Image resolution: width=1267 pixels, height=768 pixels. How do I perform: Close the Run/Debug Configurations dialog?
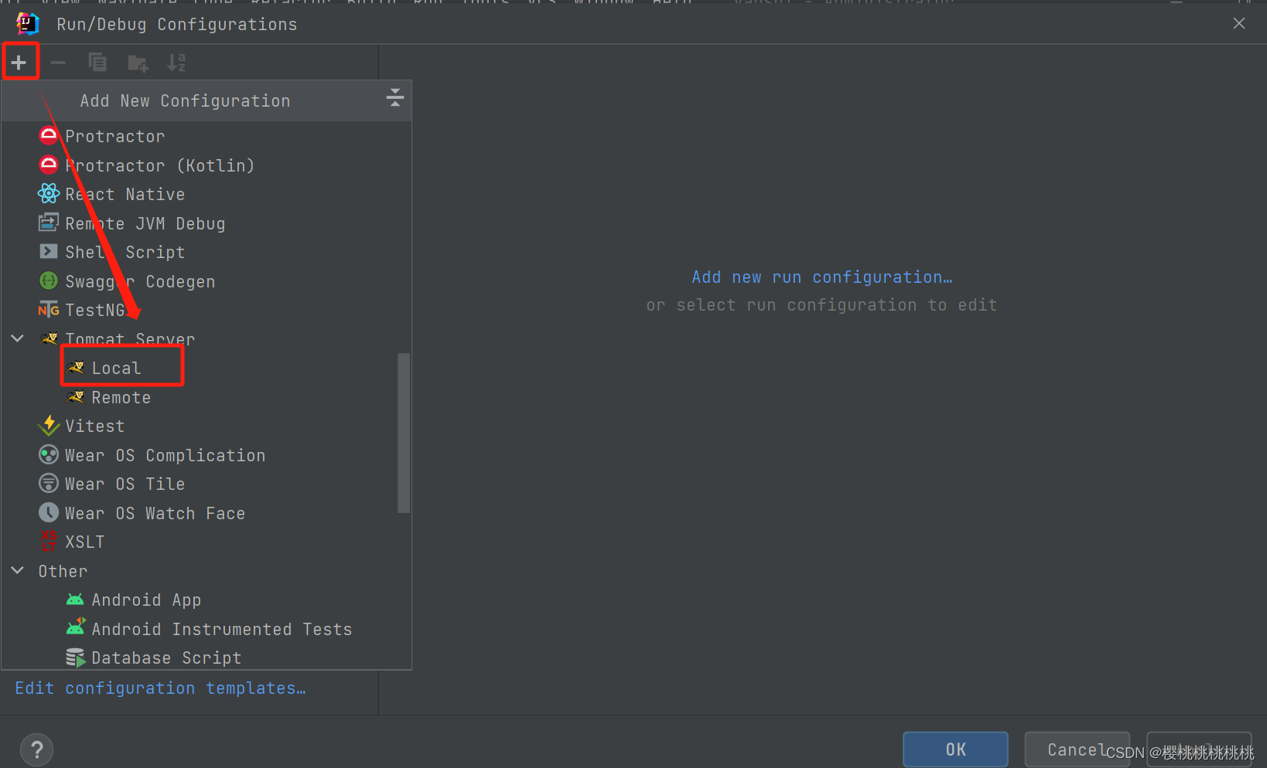pyautogui.click(x=1239, y=23)
